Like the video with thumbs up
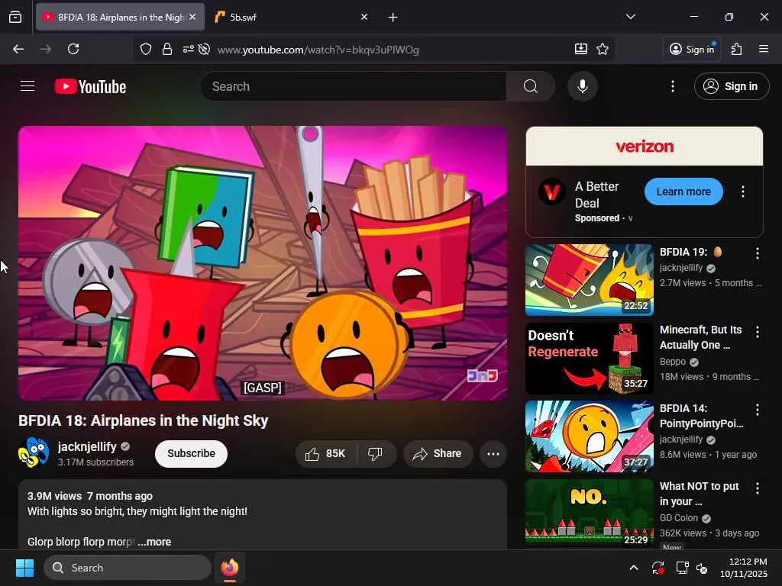 [326, 453]
